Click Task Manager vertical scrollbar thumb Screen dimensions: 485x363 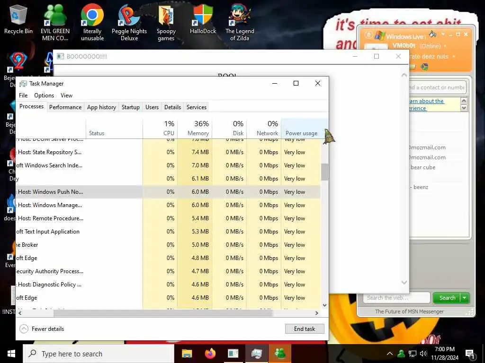[x=324, y=172]
